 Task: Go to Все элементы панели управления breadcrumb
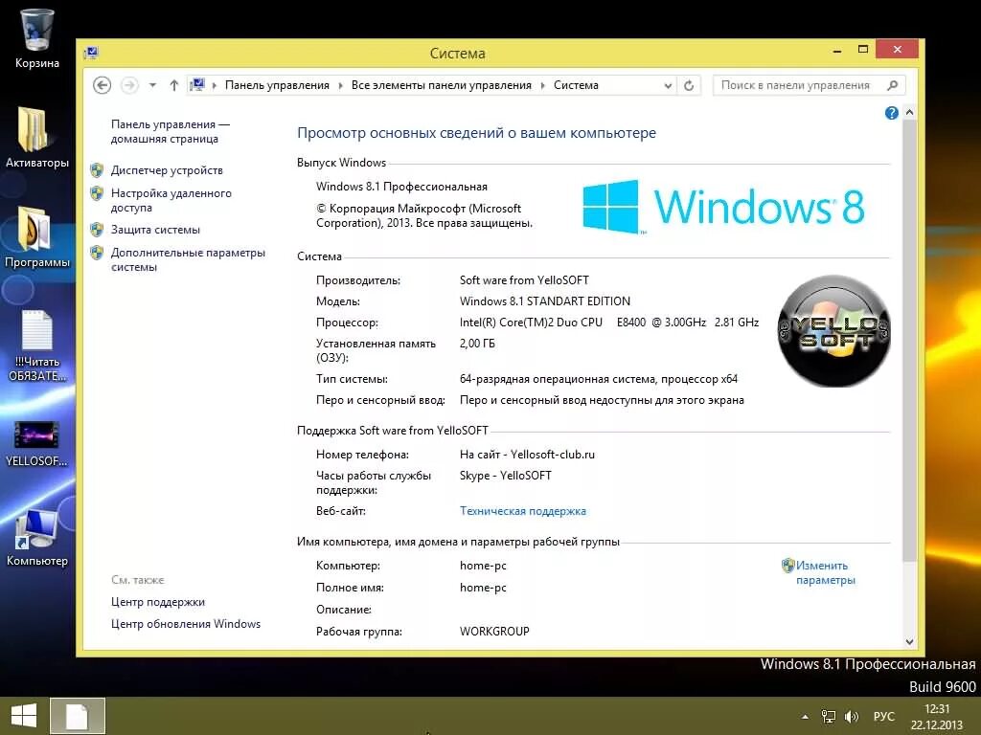[441, 85]
